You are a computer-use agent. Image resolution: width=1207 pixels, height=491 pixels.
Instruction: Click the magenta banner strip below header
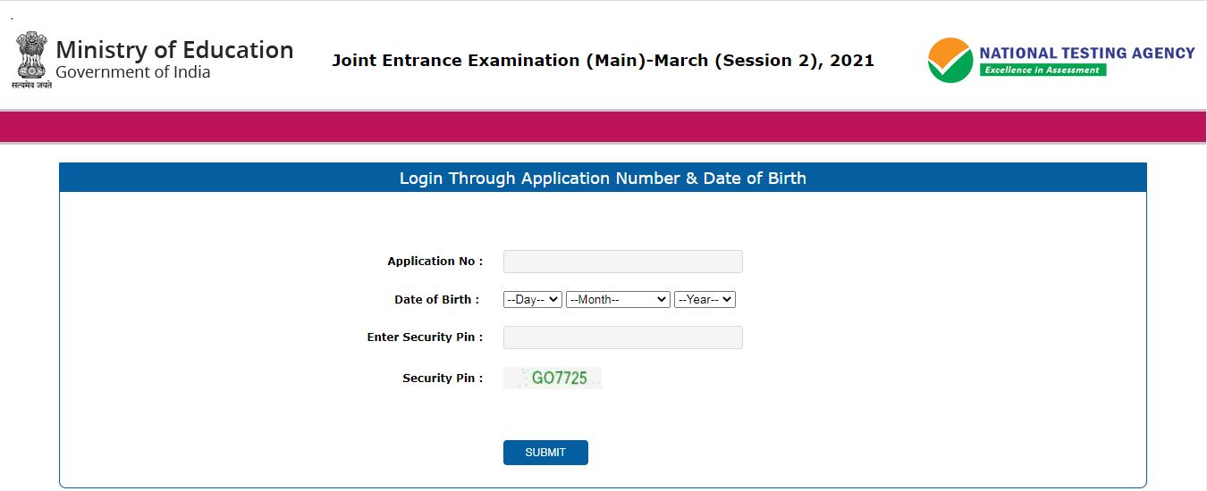click(603, 127)
